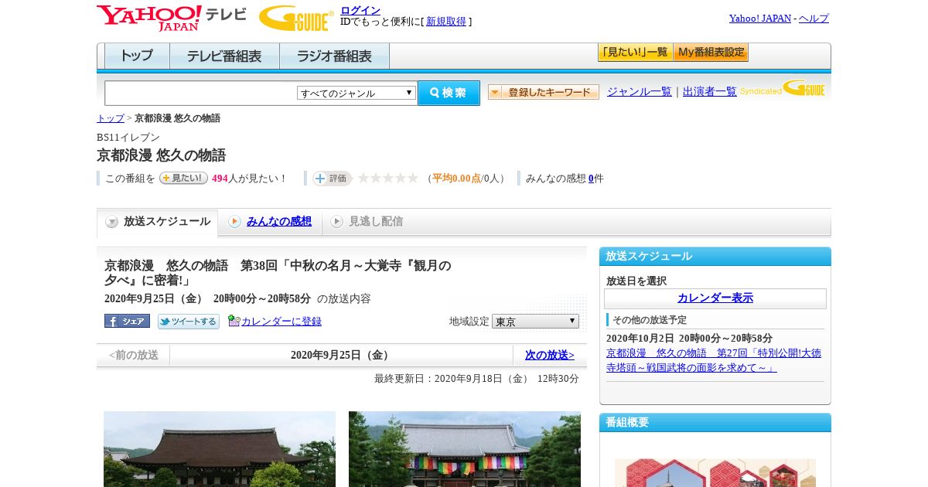Click the 京都浪漫 悠久の物語 page heading
Viewport: 928px width, 487px height.
point(161,155)
